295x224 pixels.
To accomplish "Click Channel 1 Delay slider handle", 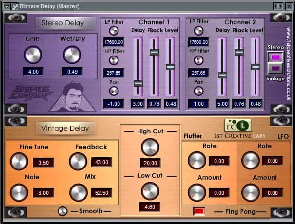I will coord(138,83).
